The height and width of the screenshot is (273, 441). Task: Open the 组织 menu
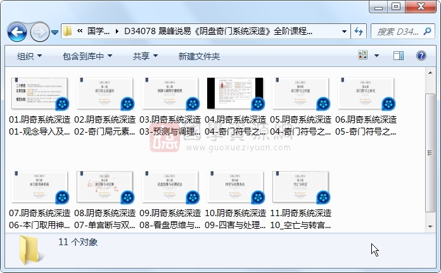click(30, 56)
